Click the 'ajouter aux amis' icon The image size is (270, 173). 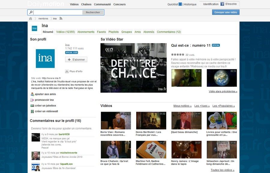point(32,94)
